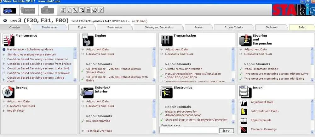Open the Engine tab
This screenshot has height=137, width=315.
tap(82, 27)
